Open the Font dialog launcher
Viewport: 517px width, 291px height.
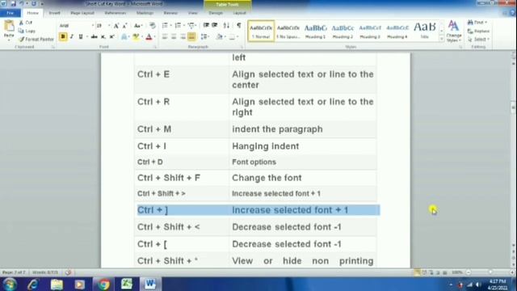click(155, 47)
